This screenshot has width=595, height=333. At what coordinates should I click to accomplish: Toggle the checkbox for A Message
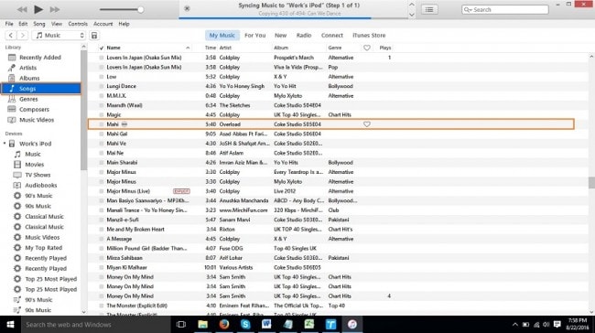coord(102,239)
